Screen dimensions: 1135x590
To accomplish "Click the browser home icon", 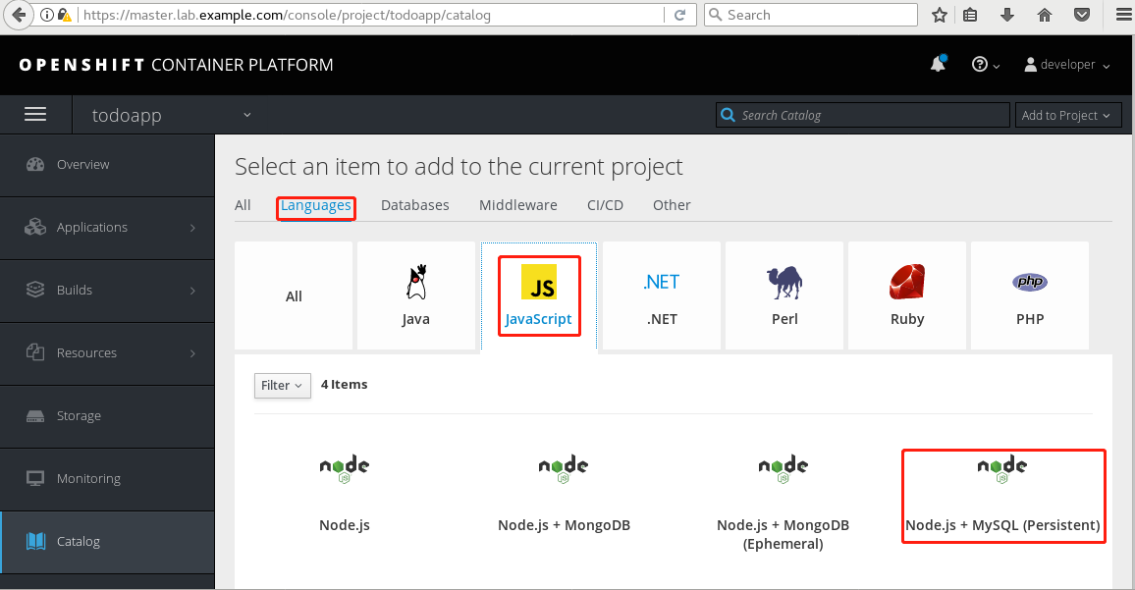I will [x=1045, y=15].
